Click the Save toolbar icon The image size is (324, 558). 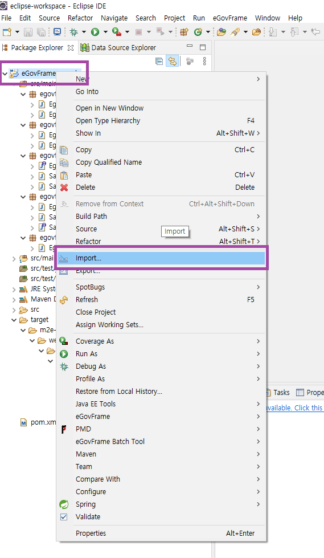coord(28,32)
